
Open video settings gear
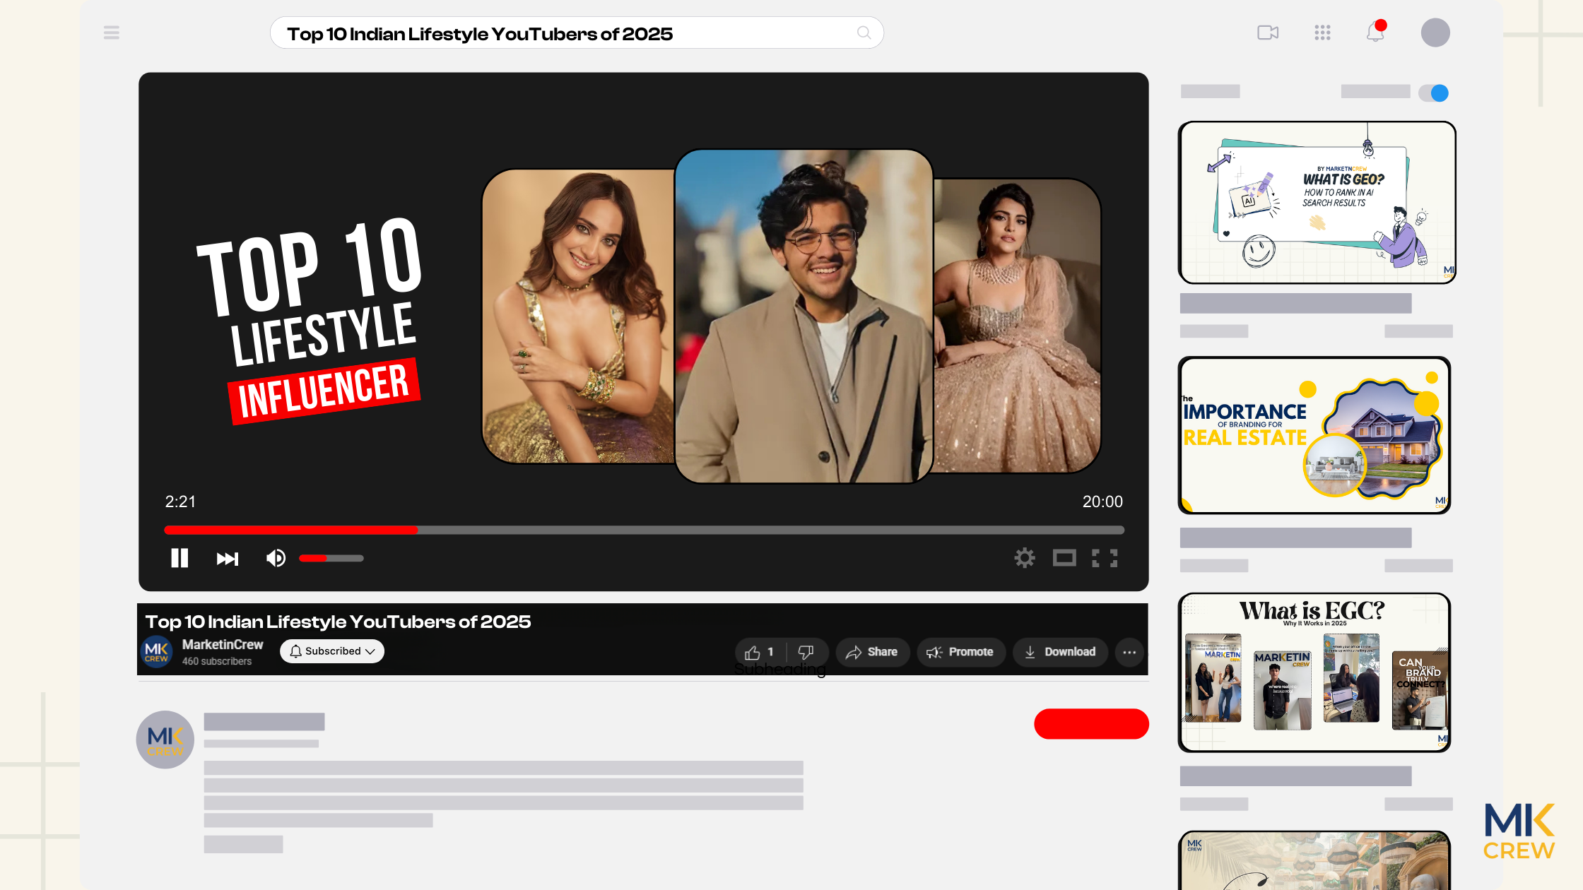pos(1025,558)
